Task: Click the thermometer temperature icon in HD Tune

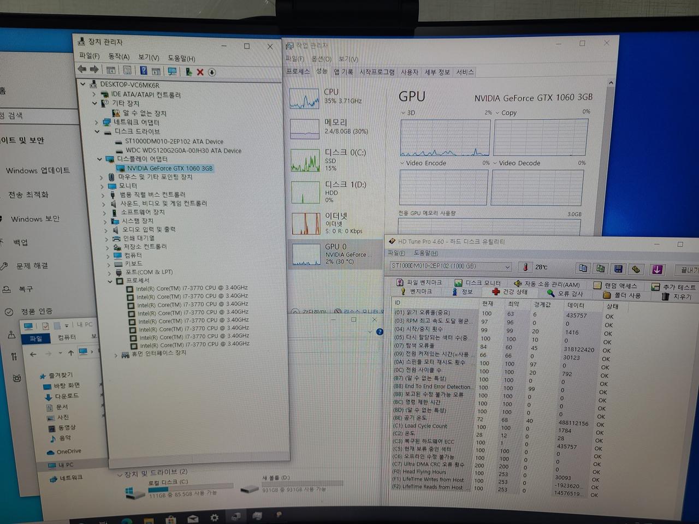Action: point(525,267)
